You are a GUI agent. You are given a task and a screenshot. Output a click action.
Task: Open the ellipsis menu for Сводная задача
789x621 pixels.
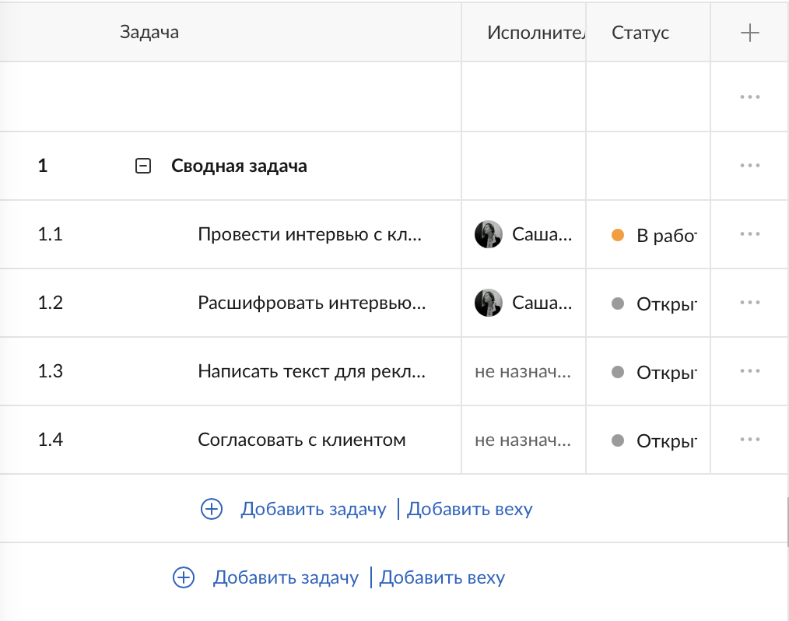pyautogui.click(x=749, y=165)
